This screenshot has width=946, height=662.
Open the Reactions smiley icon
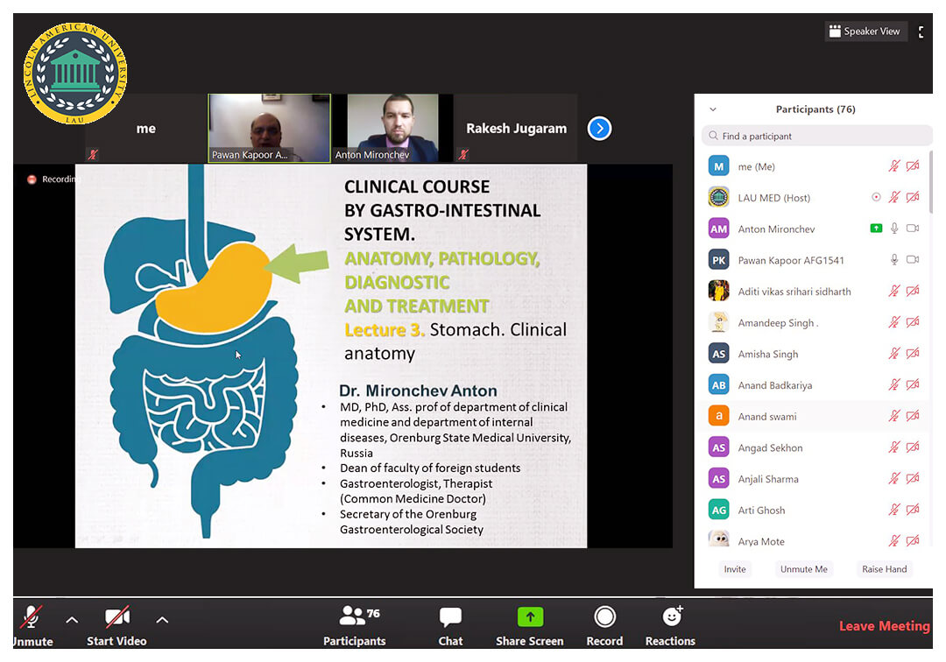[x=672, y=616]
